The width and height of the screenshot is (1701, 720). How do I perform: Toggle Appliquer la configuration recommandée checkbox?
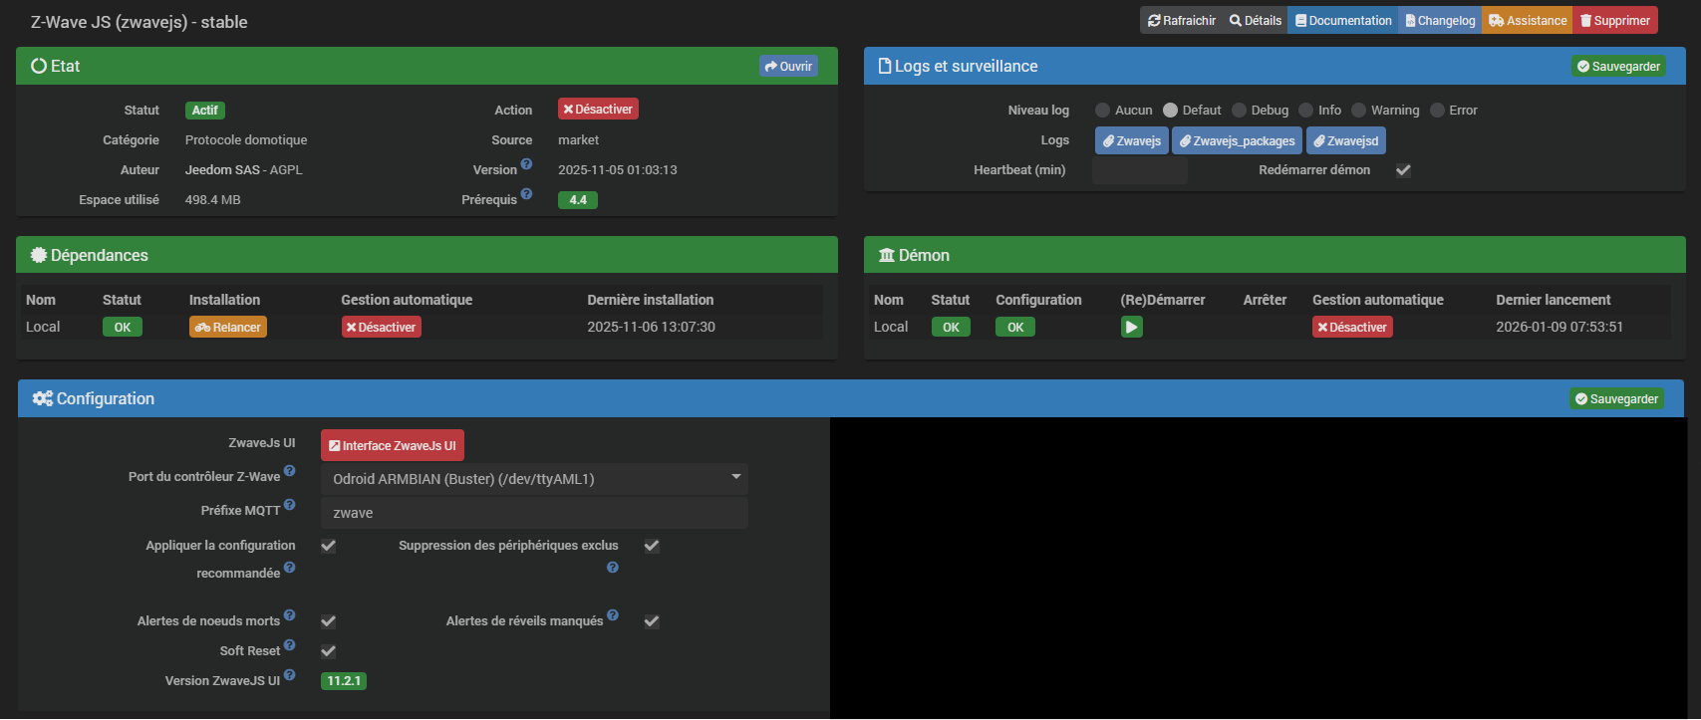click(328, 546)
